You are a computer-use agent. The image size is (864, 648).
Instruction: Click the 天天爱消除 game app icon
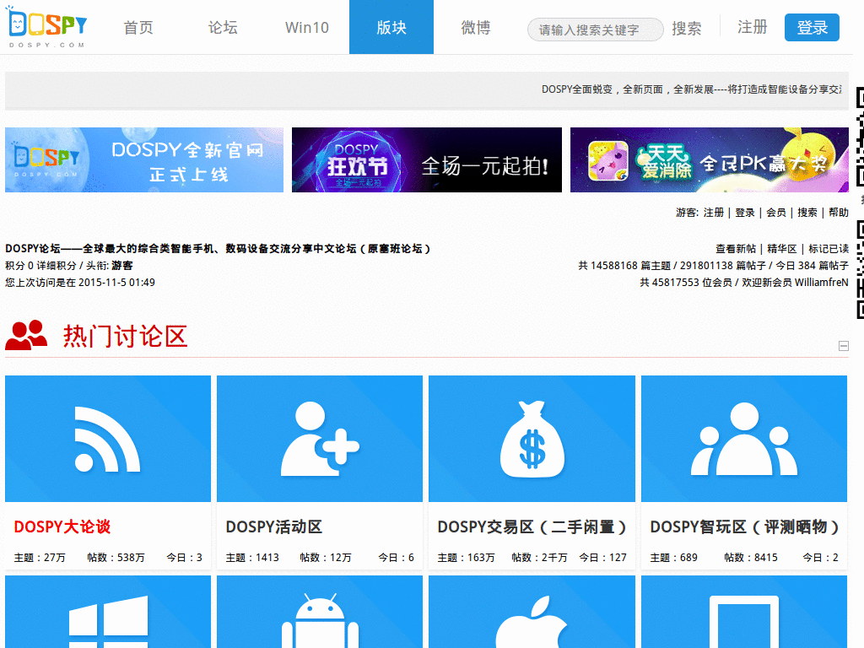608,161
